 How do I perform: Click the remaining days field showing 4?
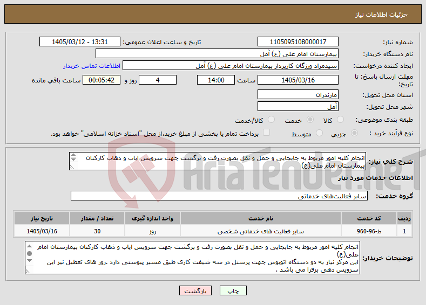click(x=158, y=80)
